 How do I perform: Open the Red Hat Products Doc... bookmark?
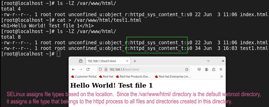tap(133, 76)
